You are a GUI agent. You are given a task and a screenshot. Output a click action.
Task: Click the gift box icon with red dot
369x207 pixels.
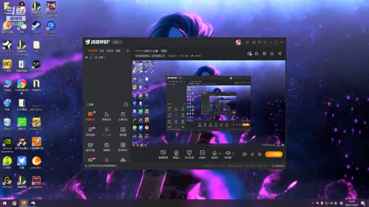pos(249,53)
